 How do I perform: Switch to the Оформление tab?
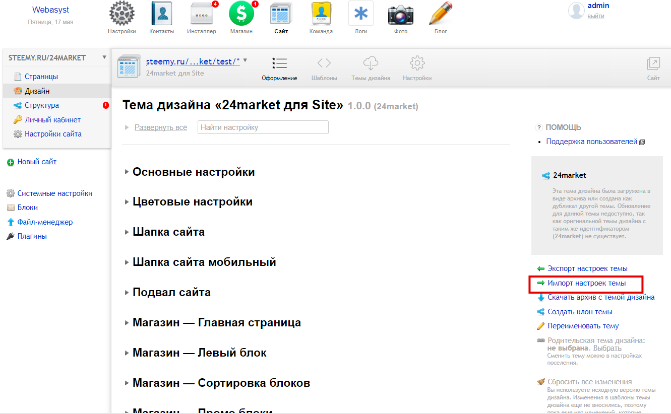point(279,70)
